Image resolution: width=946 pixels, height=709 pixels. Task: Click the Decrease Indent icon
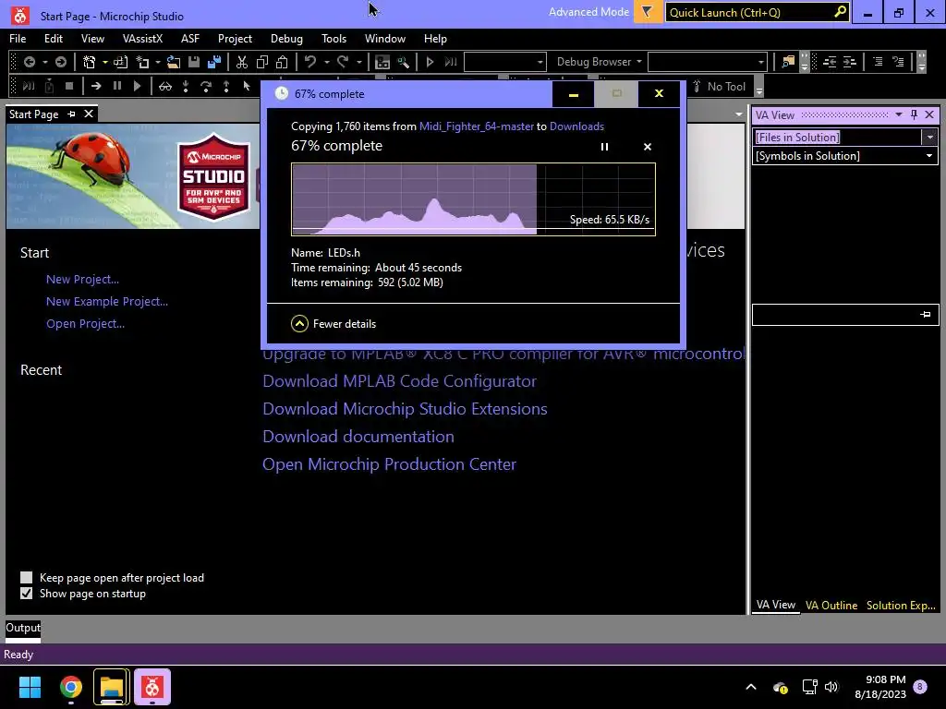[x=830, y=62]
